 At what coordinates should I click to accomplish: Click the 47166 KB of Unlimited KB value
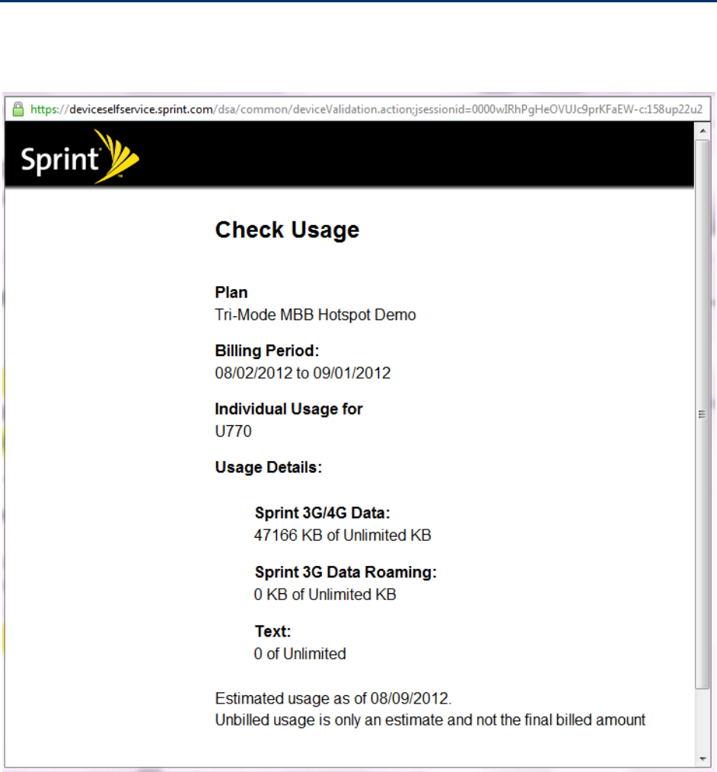pyautogui.click(x=343, y=535)
